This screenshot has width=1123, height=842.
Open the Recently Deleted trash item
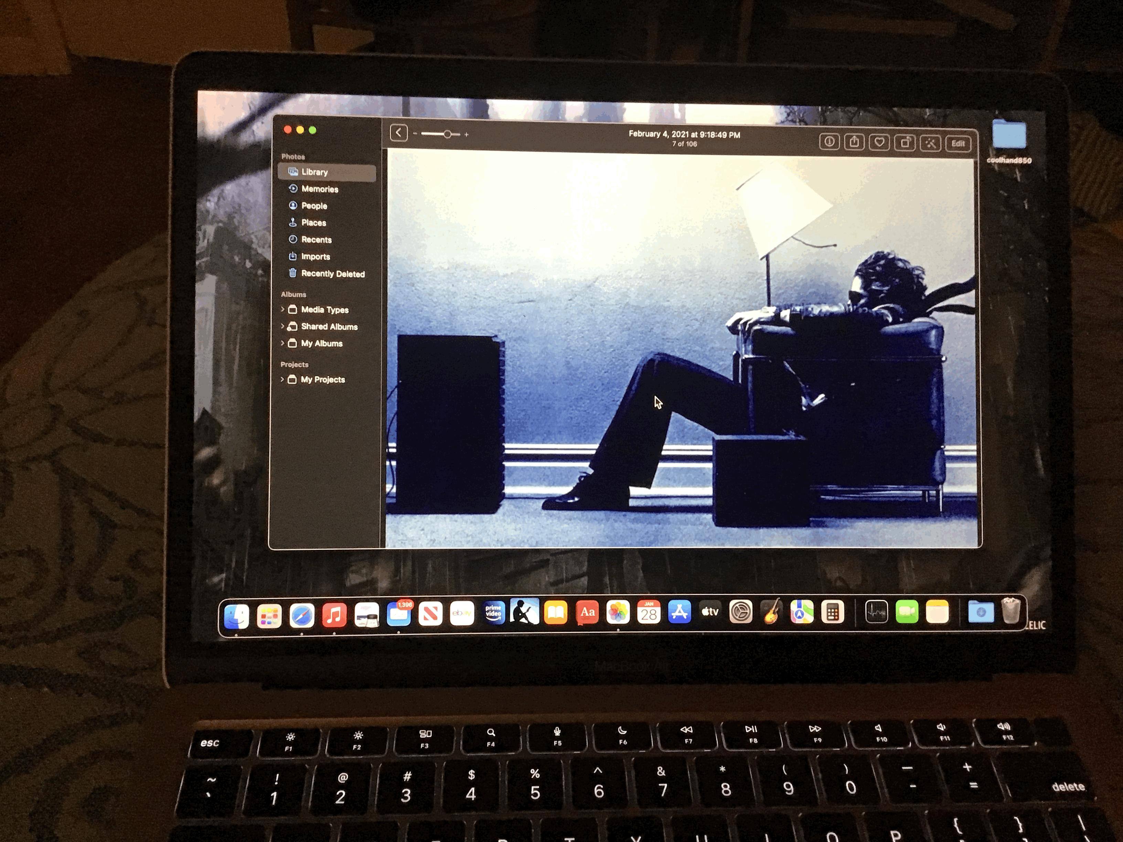[332, 273]
